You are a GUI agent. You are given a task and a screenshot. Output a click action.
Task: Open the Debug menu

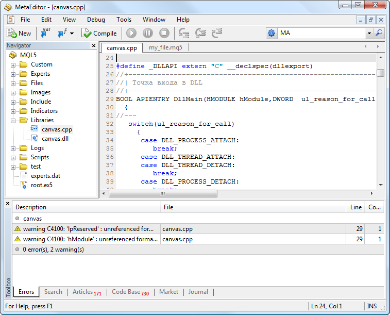coord(96,20)
